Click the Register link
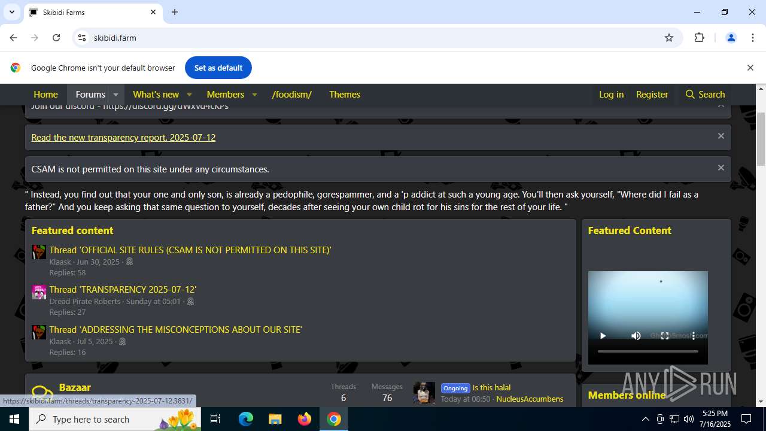This screenshot has width=766, height=431. tap(652, 94)
